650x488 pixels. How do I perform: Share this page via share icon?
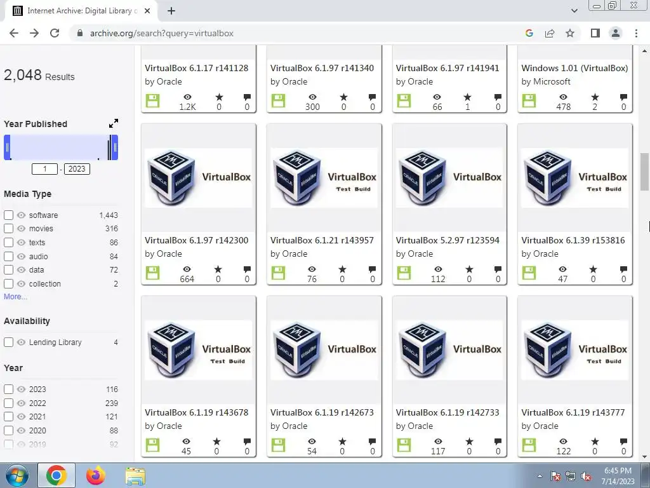[x=550, y=33]
